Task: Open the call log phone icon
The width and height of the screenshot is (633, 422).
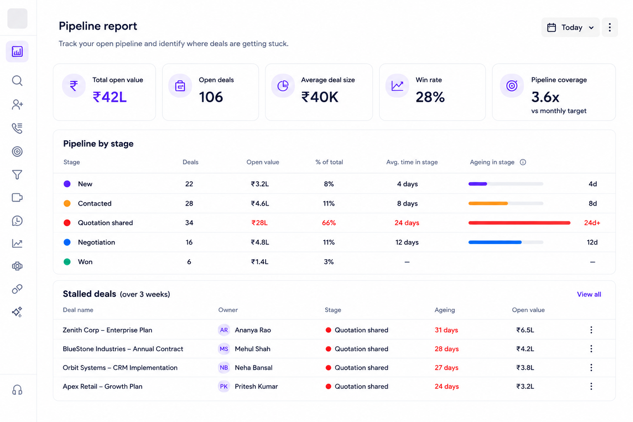Action: click(17, 128)
